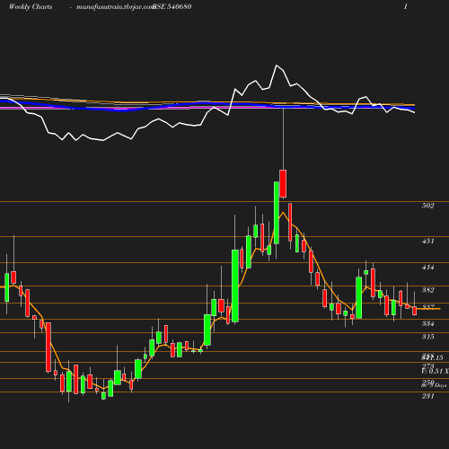The image size is (449, 449).
Task: Click the munafasutra website watermark text
Action: pyautogui.click(x=115, y=7)
